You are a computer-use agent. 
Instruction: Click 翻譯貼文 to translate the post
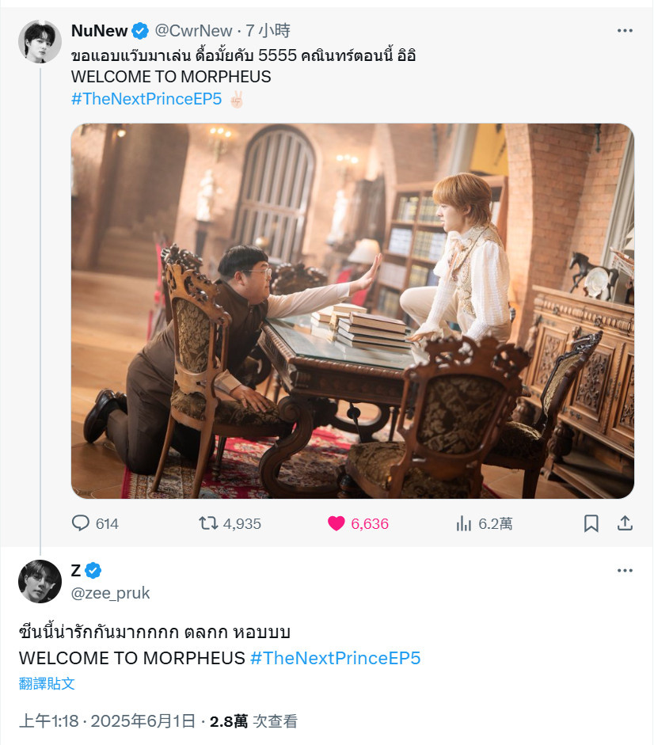coord(47,683)
